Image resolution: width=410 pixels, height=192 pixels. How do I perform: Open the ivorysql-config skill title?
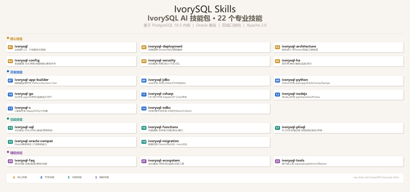pyautogui.click(x=27, y=60)
